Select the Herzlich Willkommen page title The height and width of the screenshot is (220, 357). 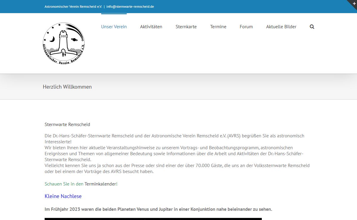pos(67,87)
